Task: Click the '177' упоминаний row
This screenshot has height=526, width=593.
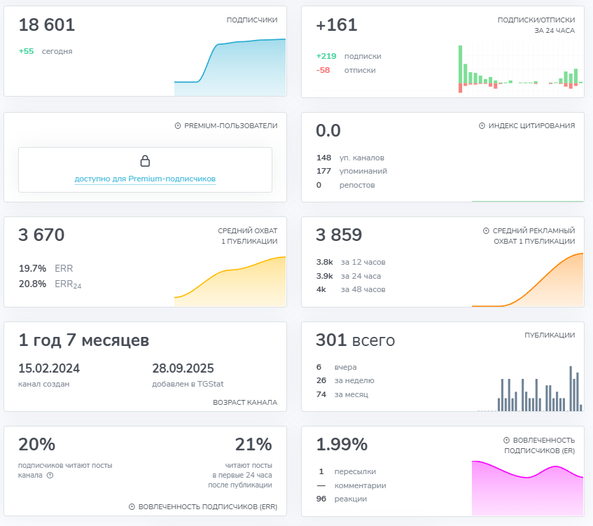Action: coord(351,171)
